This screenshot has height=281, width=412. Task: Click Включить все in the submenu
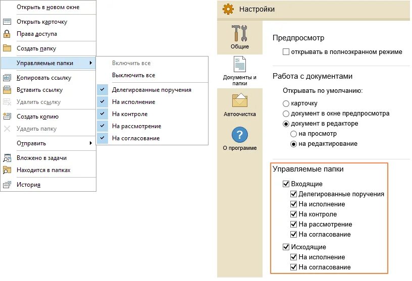click(131, 63)
